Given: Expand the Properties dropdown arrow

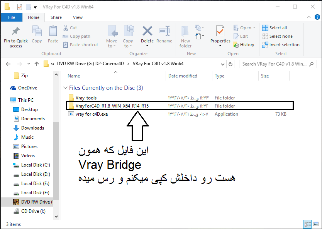Looking at the screenshot, I should [x=220, y=45].
